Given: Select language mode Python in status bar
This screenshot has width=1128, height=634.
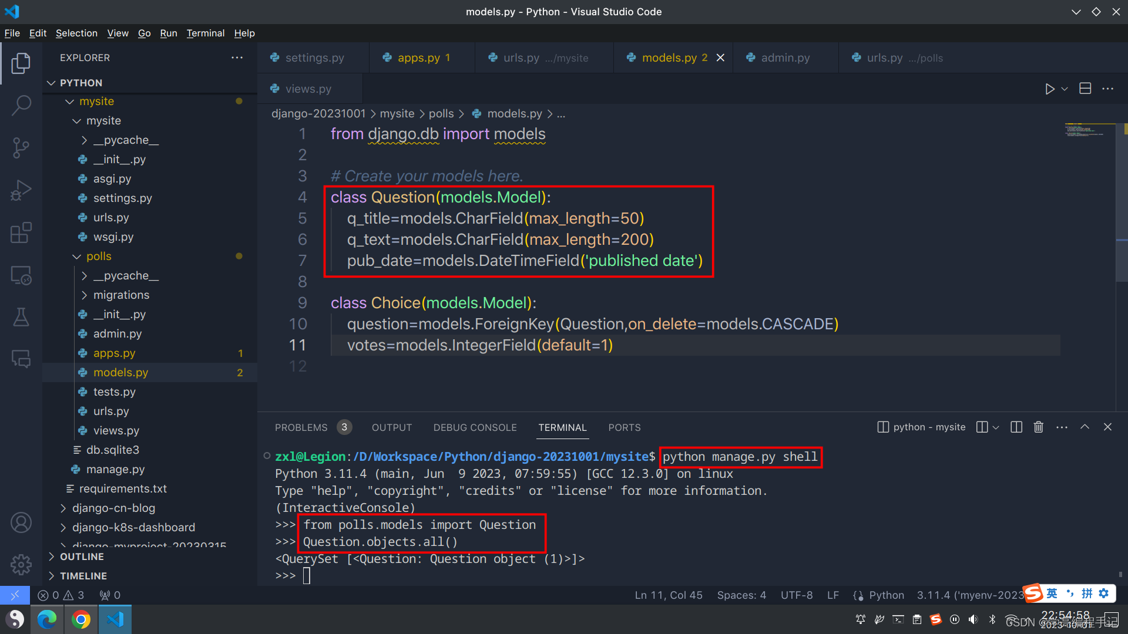Looking at the screenshot, I should point(887,595).
